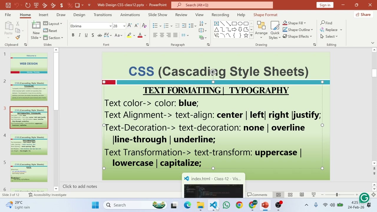
Task: Open the File menu
Action: pos(8,15)
